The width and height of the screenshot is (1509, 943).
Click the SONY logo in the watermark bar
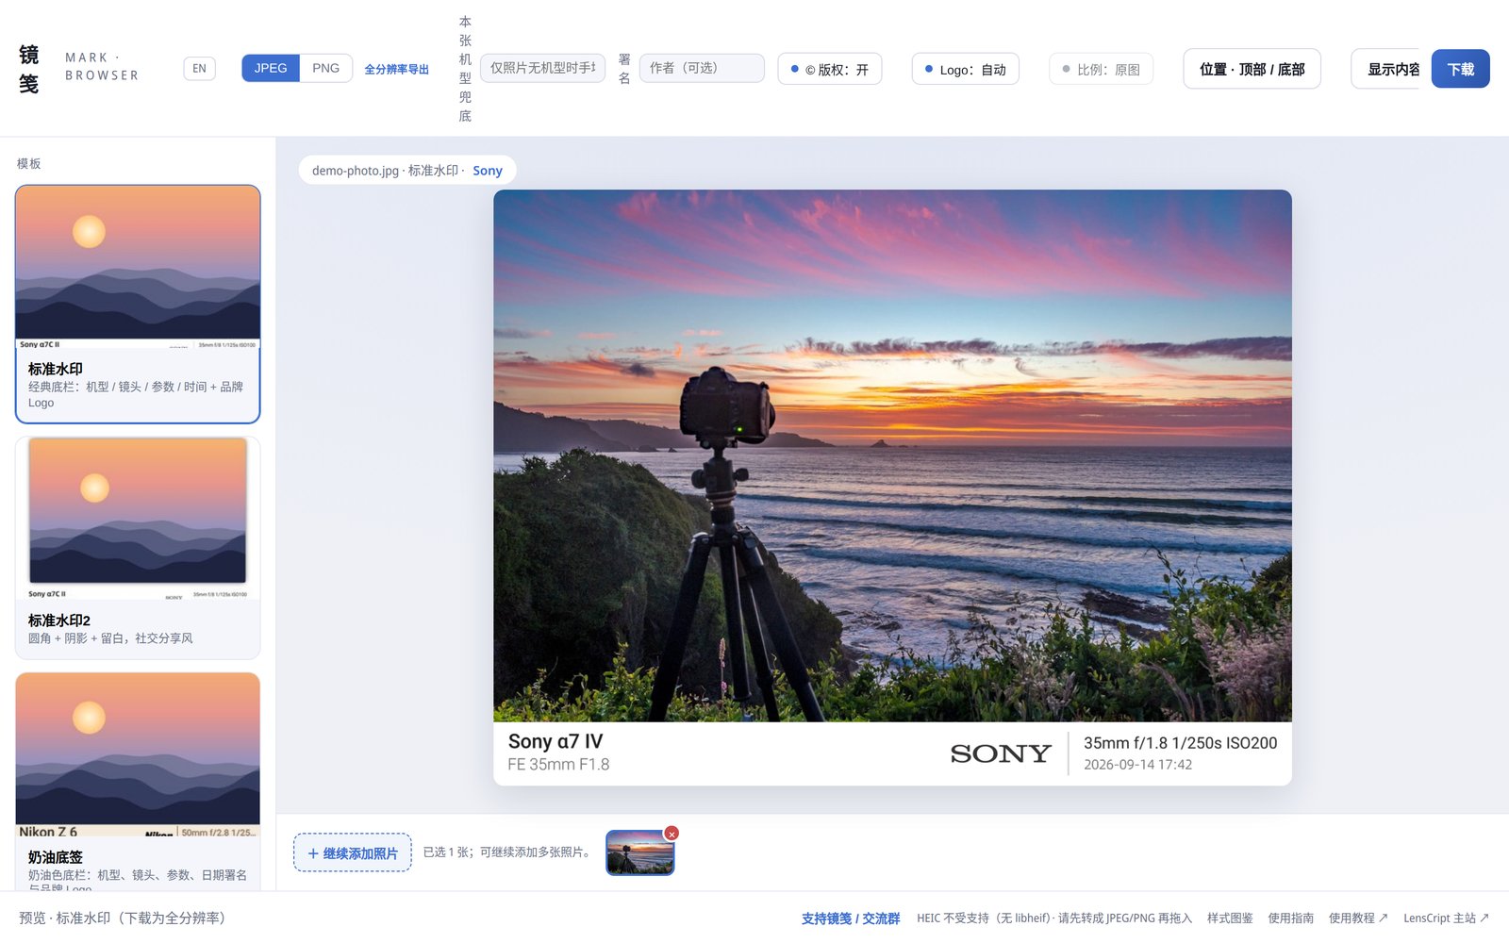(1001, 753)
